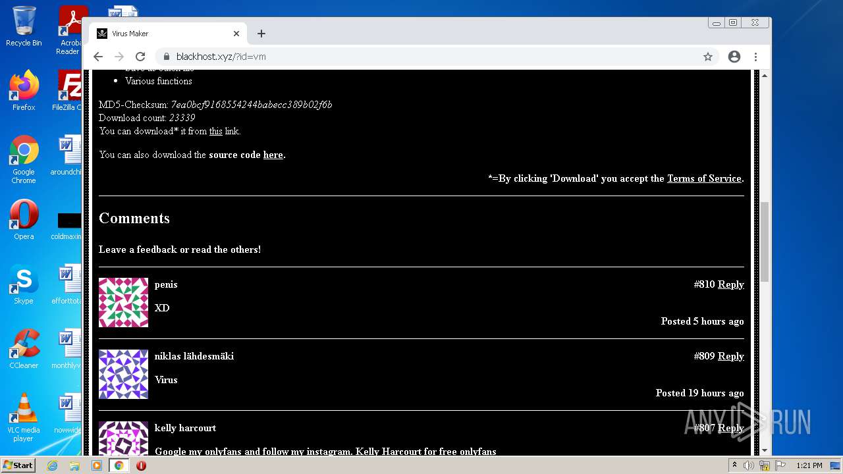Select the MD5 checksum value
This screenshot has width=843, height=474.
coord(251,105)
